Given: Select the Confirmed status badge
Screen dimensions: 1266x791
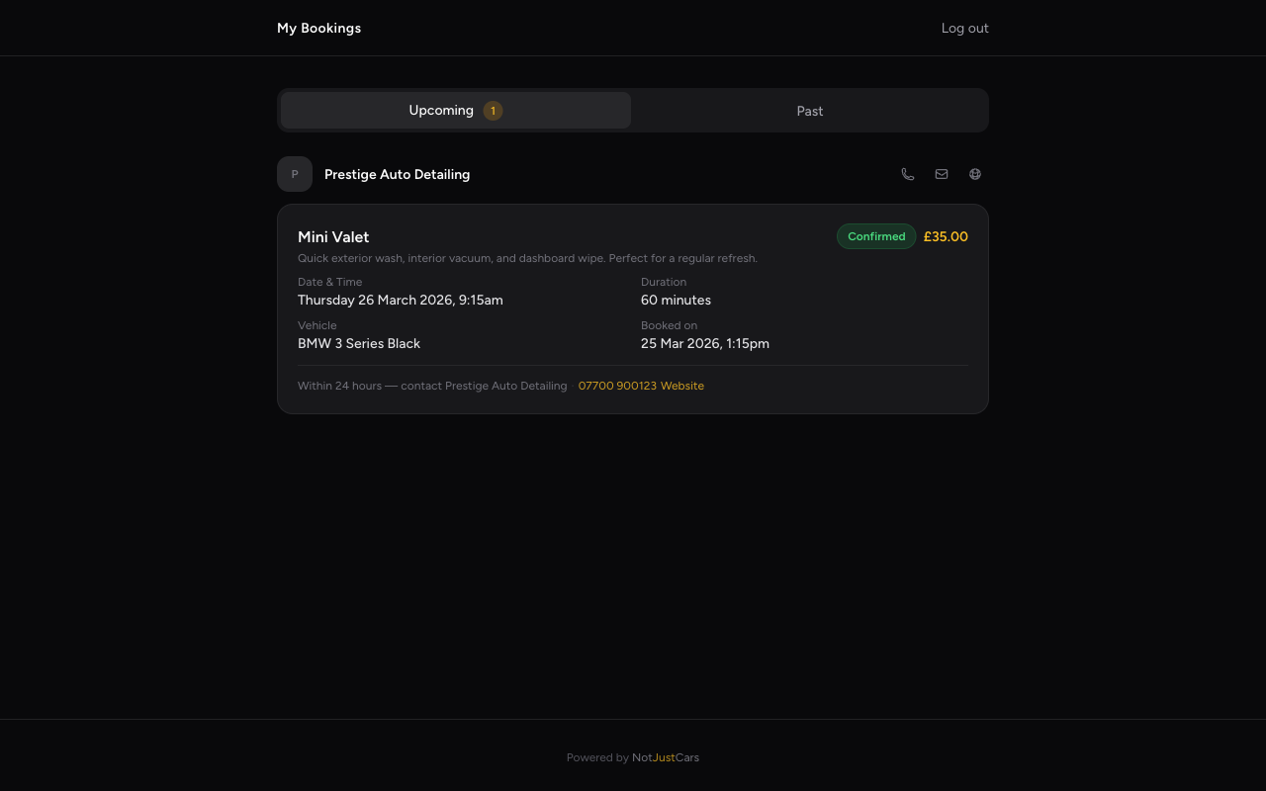Looking at the screenshot, I should pyautogui.click(x=876, y=236).
